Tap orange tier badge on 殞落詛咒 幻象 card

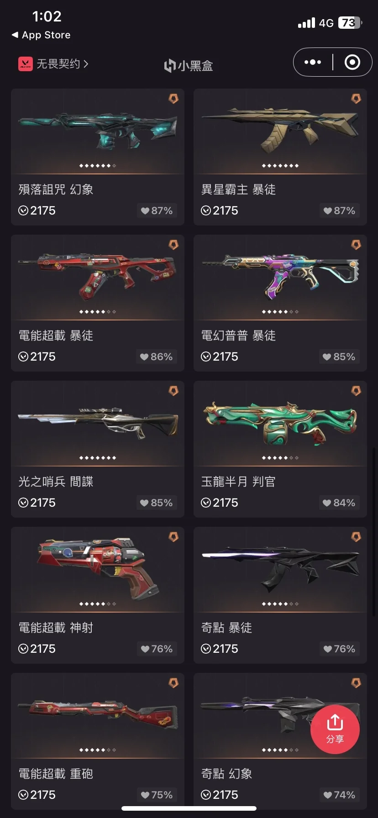click(173, 99)
